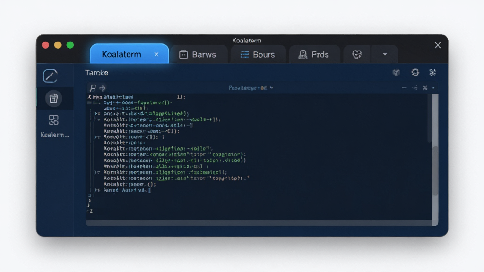Open settings with the gear icon
Viewport: 484px width, 272px height.
(415, 72)
